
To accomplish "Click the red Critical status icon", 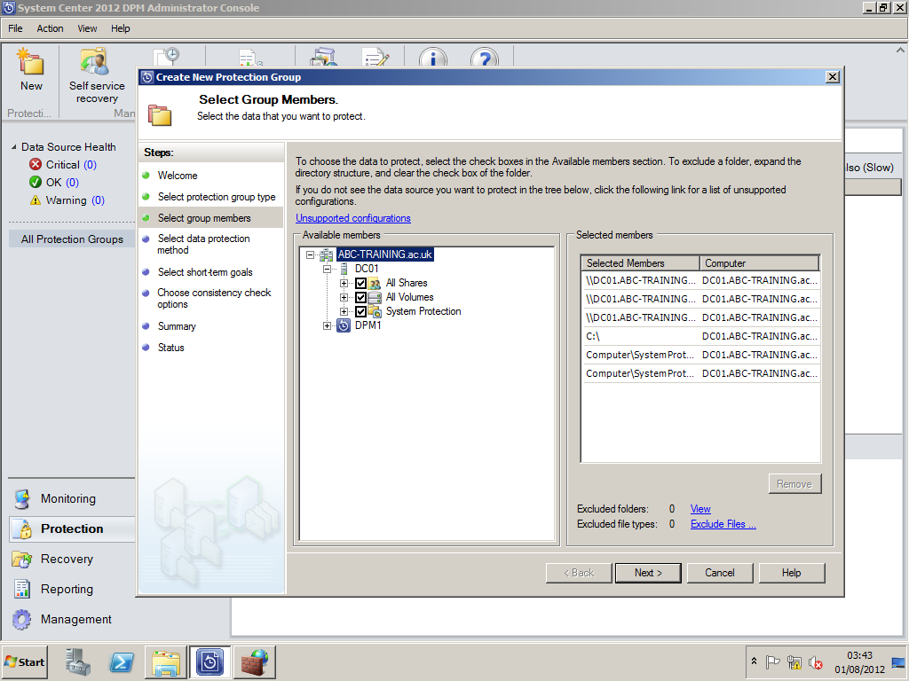I will click(x=36, y=164).
